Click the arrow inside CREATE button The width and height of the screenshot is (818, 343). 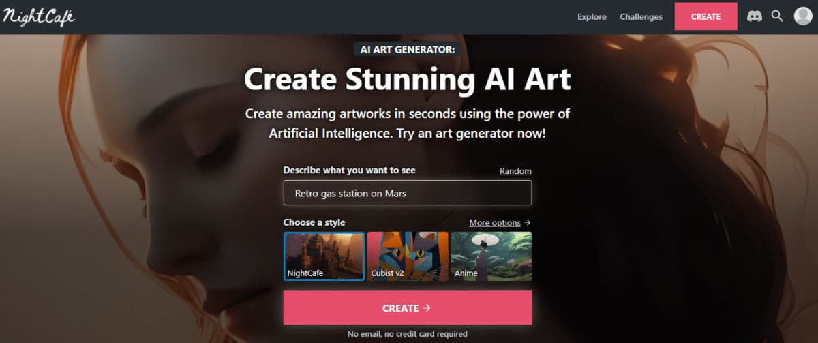point(427,308)
